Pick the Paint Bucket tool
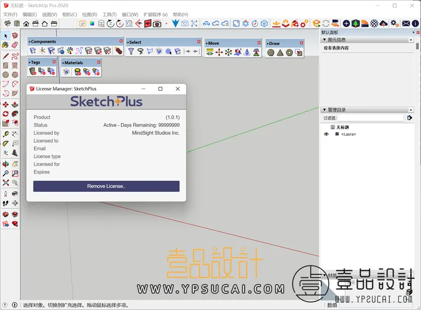The width and height of the screenshot is (421, 310). (5, 45)
